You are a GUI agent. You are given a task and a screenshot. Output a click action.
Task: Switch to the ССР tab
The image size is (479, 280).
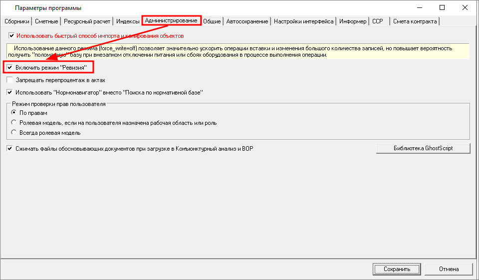377,21
